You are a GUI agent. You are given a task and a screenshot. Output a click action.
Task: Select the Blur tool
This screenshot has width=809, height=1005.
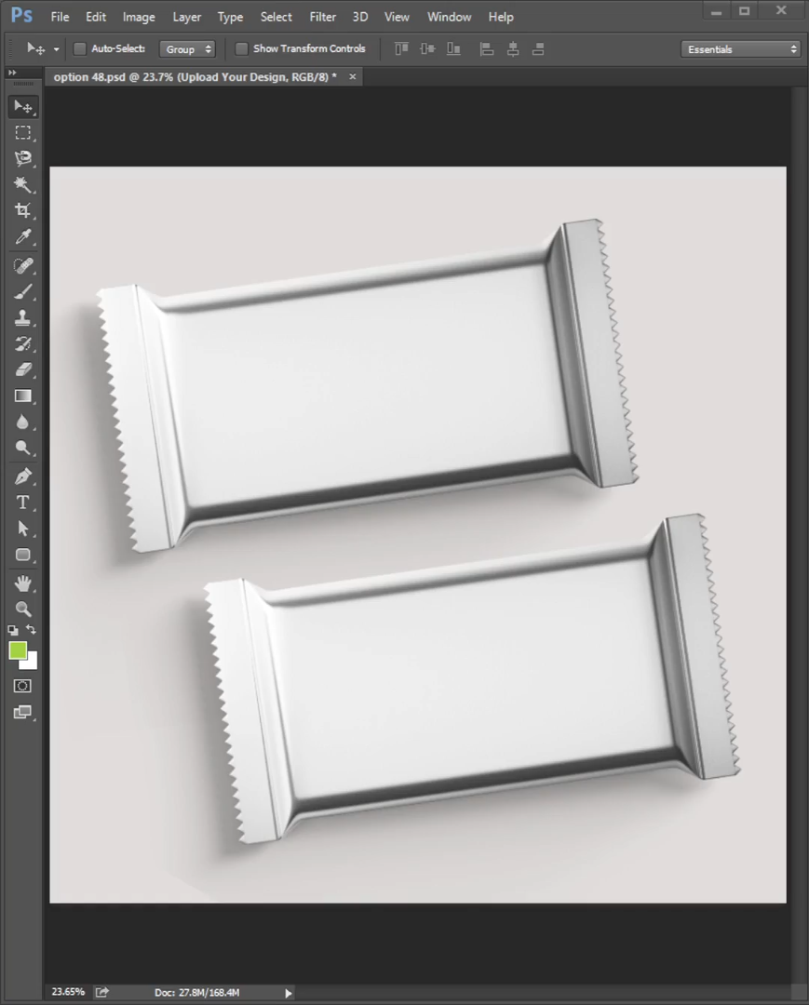click(x=23, y=422)
